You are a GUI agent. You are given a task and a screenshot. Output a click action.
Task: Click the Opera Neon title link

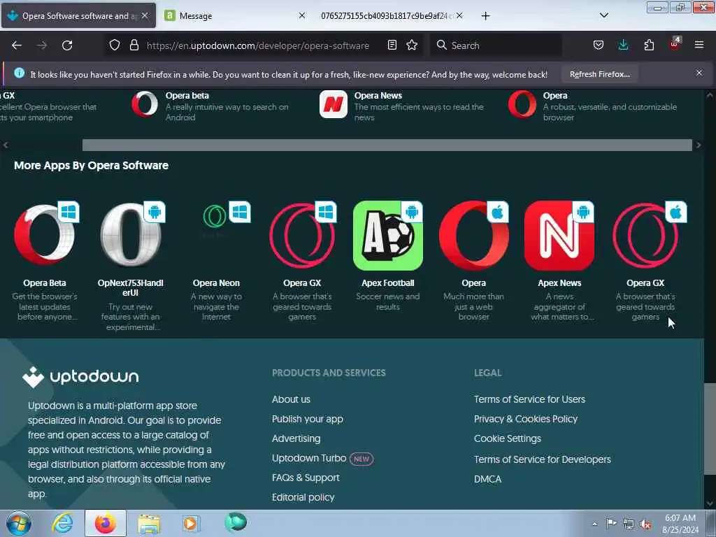coord(217,283)
